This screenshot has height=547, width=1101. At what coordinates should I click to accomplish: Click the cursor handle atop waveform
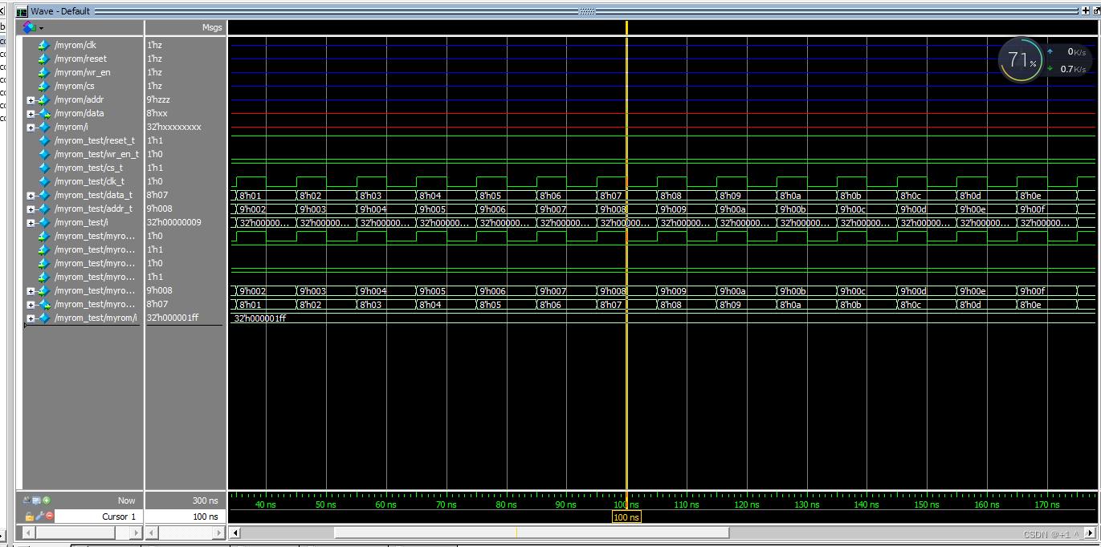pyautogui.click(x=626, y=27)
